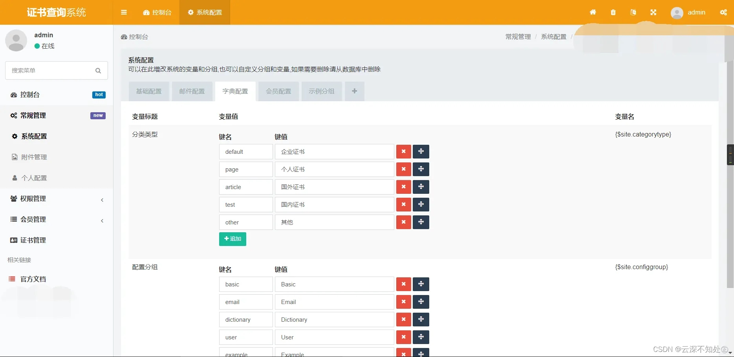The image size is (734, 357).
Task: Open the 官方文档 link in sidebar
Action: [x=57, y=279]
